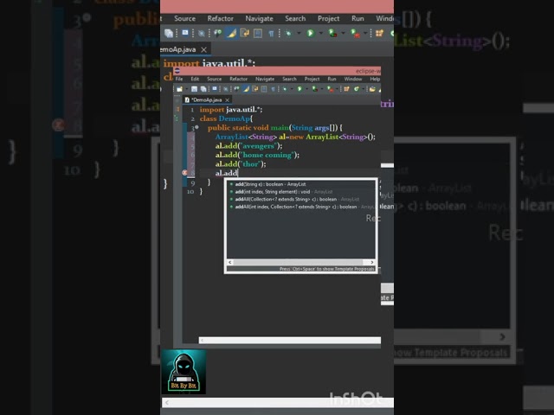Open Refactor menu in front Eclipse window
Viewport: 554px width, 415px height.
[239, 79]
